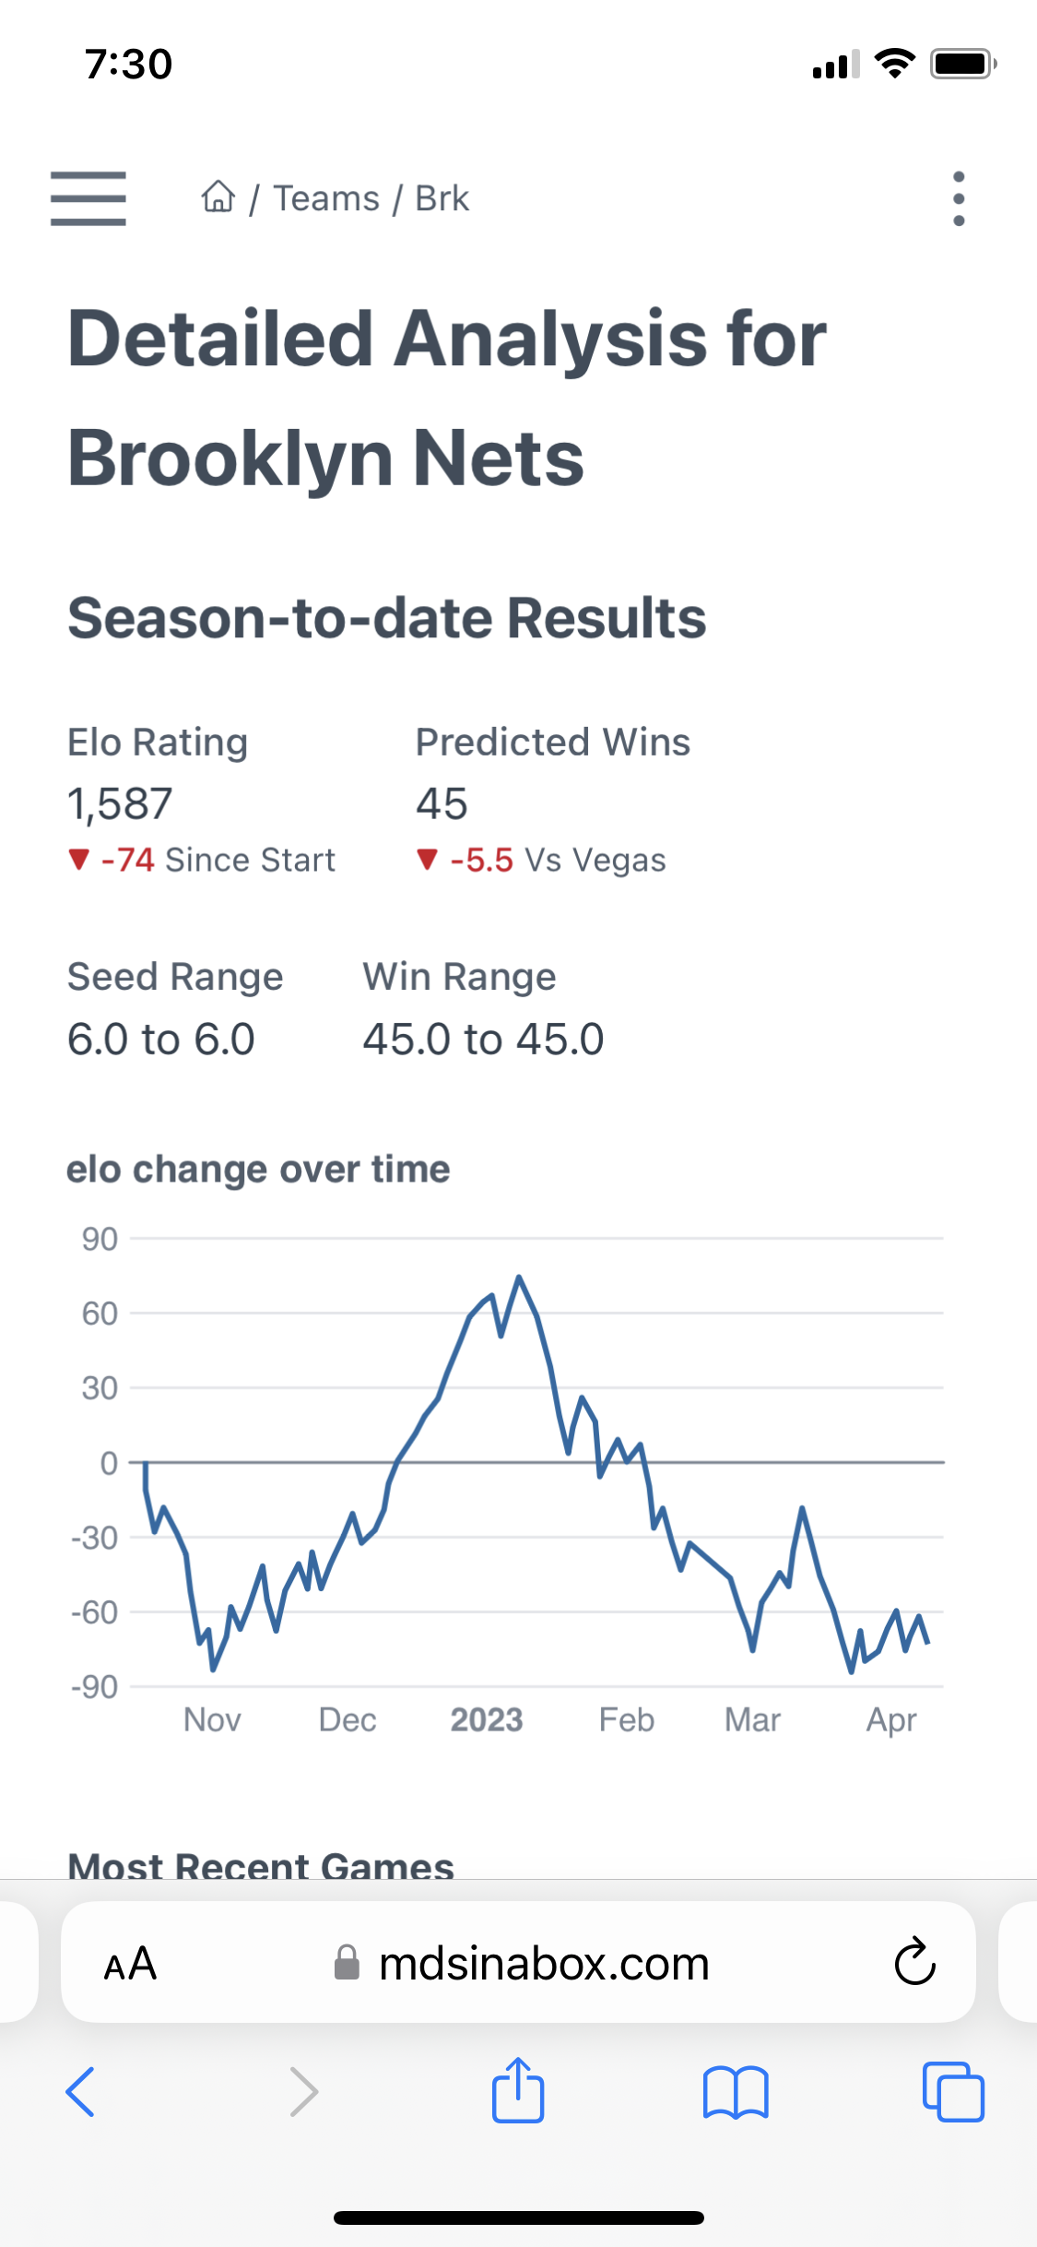Select the Brk breadcrumb entry

(441, 196)
